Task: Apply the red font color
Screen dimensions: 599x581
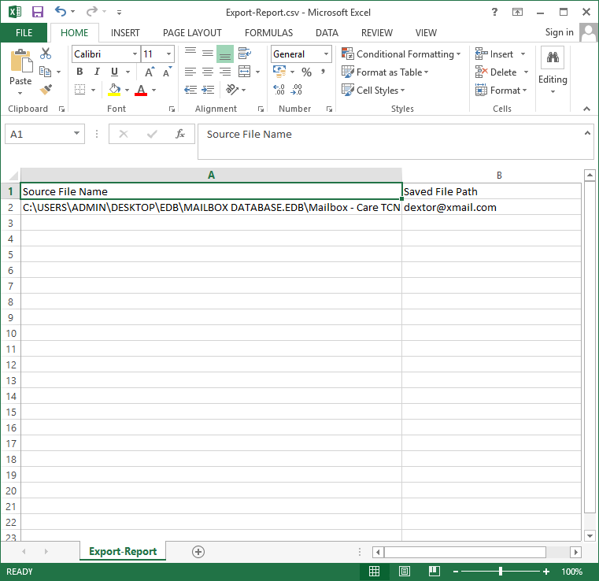Action: coord(141,91)
